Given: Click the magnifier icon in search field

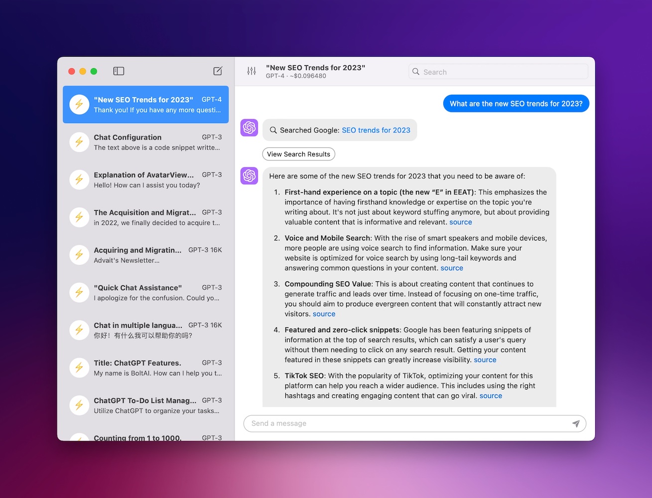Looking at the screenshot, I should 416,72.
